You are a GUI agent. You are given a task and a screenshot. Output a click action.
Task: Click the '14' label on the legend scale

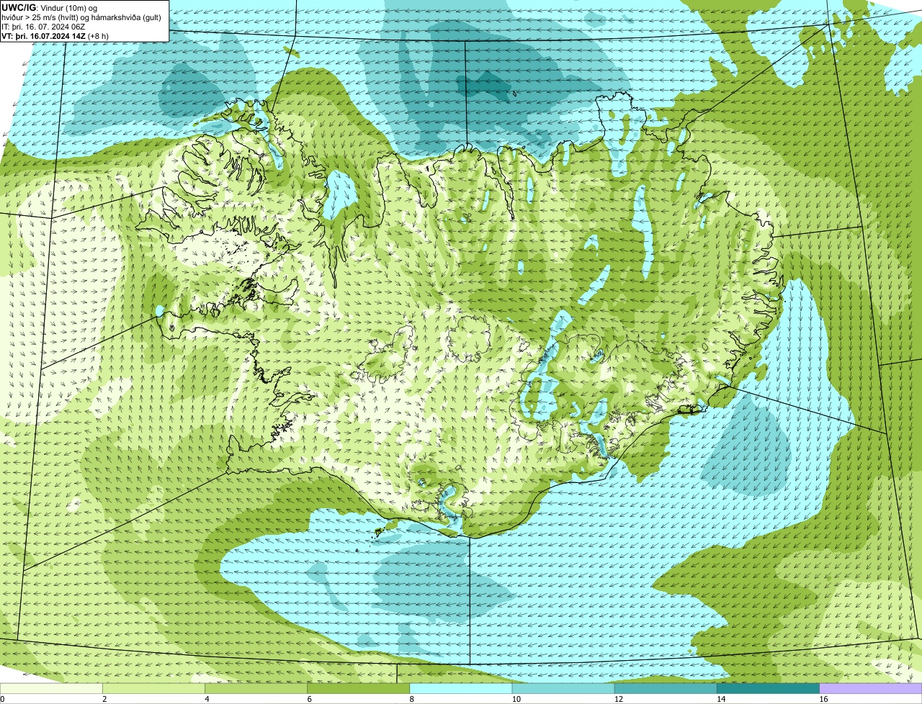(x=720, y=699)
